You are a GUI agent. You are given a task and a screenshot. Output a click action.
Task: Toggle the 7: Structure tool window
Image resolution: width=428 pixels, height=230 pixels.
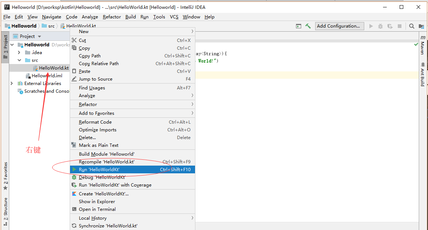click(5, 212)
